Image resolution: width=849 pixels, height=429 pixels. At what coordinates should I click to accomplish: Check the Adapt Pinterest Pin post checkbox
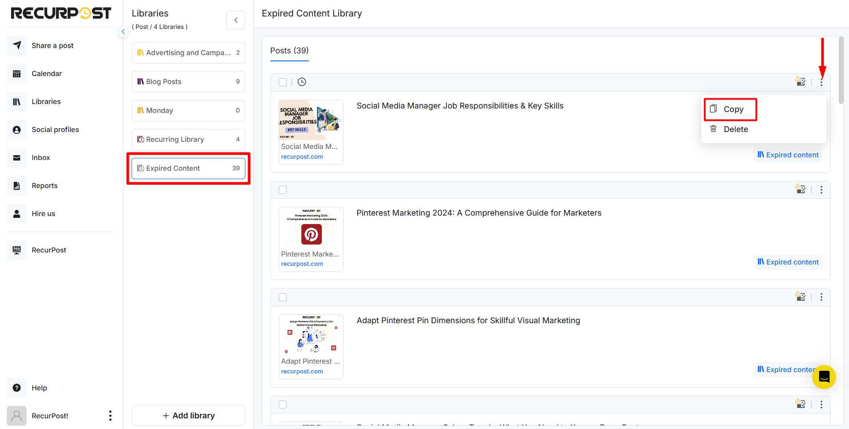coord(283,297)
